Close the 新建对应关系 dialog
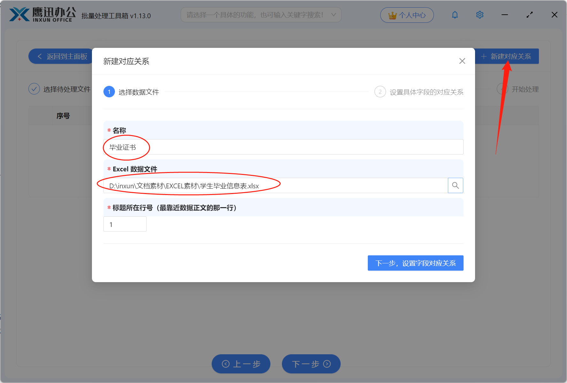567x383 pixels. pyautogui.click(x=462, y=61)
